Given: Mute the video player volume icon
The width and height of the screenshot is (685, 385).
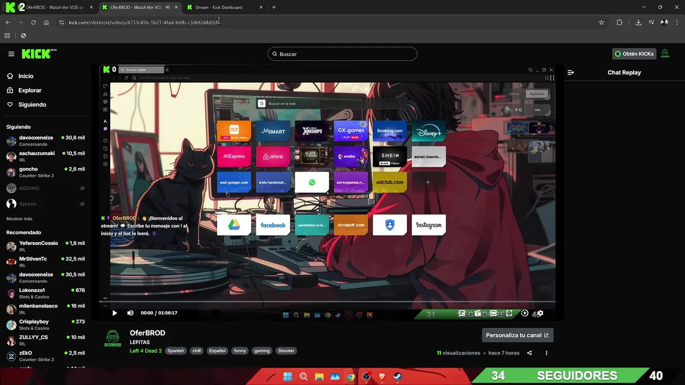Looking at the screenshot, I should pos(130,313).
